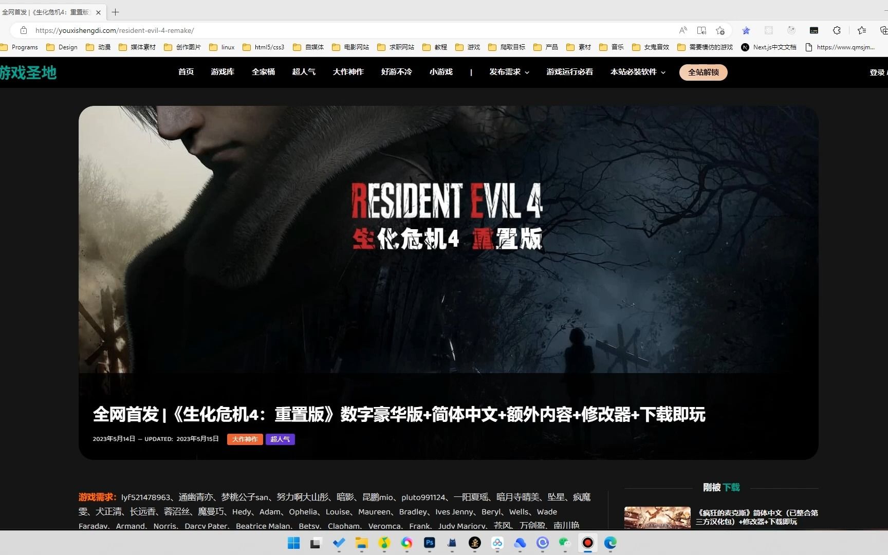The image size is (888, 555).
Task: Click the 全站解锁 button
Action: coord(703,72)
